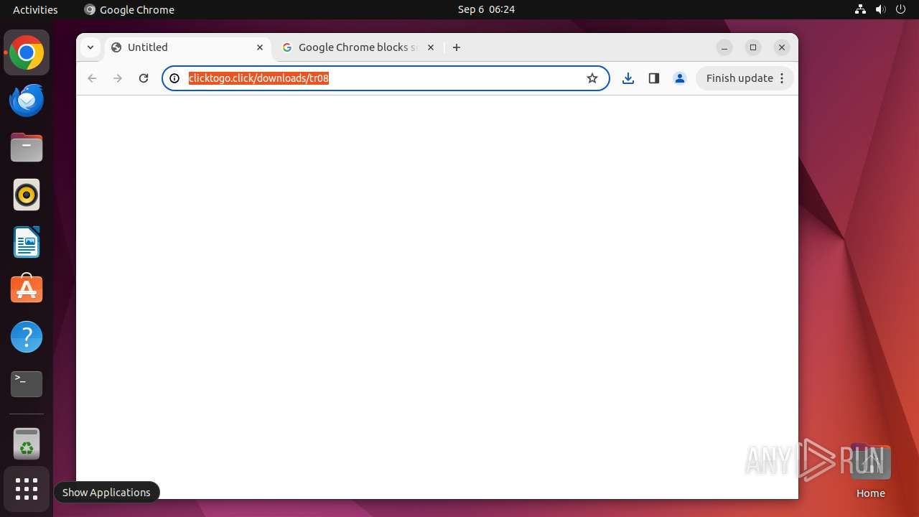
Task: Bookmark this tab with star
Action: coord(592,78)
